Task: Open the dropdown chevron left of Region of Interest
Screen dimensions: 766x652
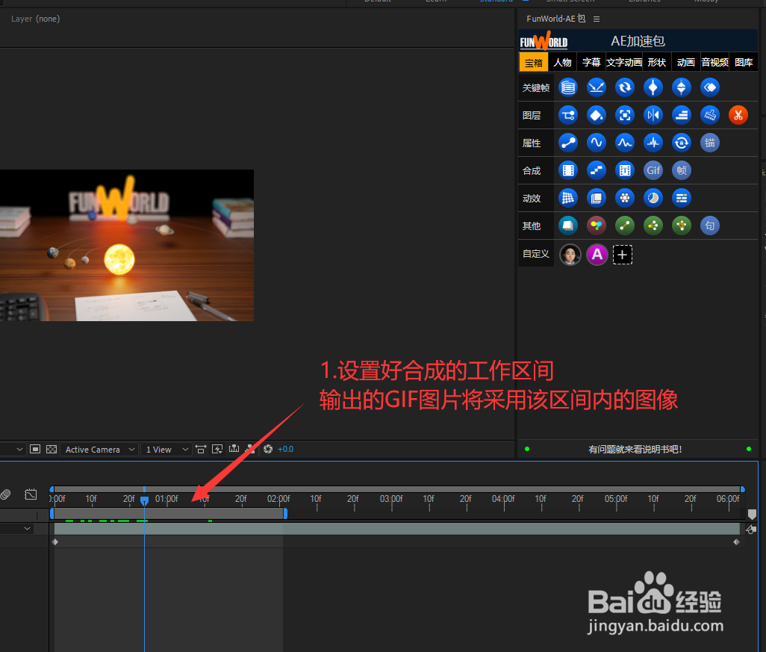Action: (19, 449)
